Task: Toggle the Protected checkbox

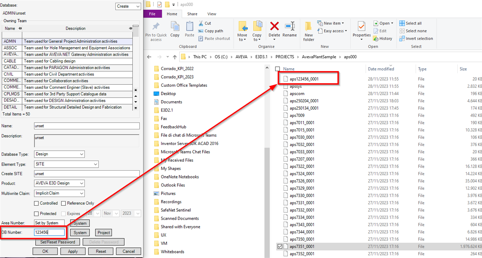Action: (36, 214)
